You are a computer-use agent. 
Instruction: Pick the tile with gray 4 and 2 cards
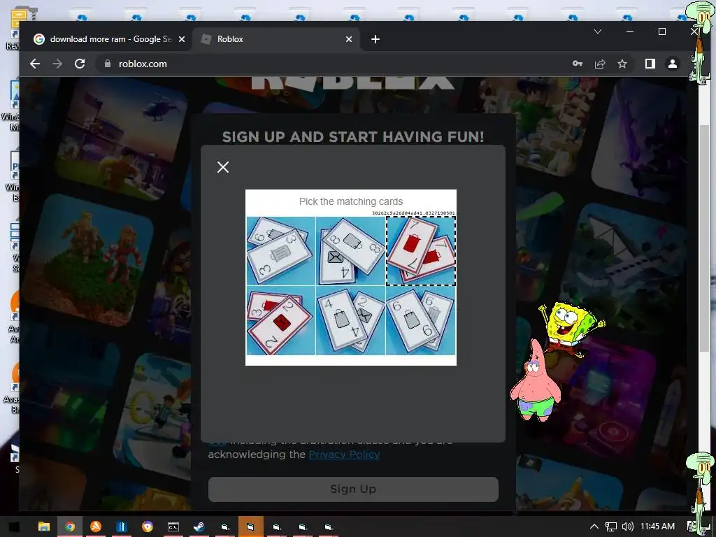(x=351, y=320)
